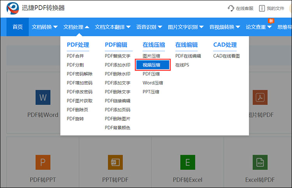
Task: Click the 在线压缩 column heading
Action: coord(154,45)
